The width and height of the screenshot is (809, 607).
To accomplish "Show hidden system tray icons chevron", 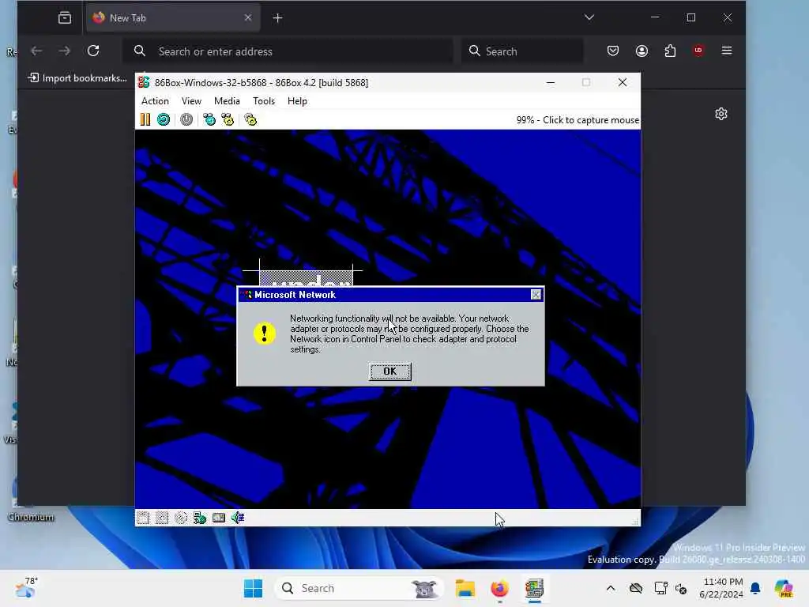I will click(611, 588).
